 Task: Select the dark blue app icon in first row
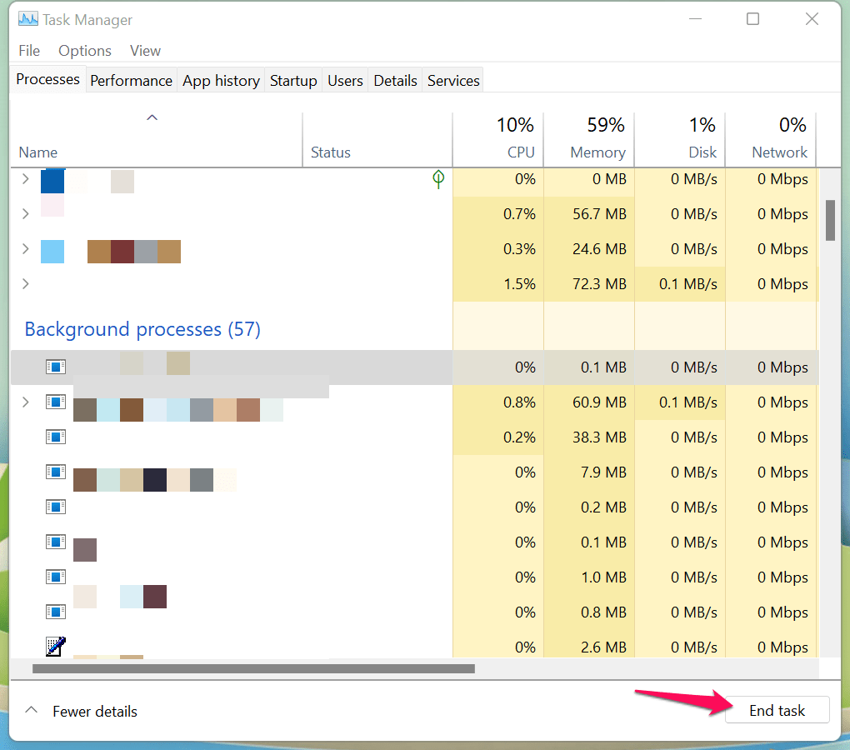coord(52,180)
